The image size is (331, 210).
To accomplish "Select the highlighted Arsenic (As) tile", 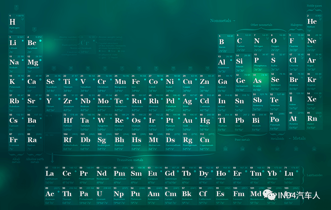I will click(x=260, y=82).
